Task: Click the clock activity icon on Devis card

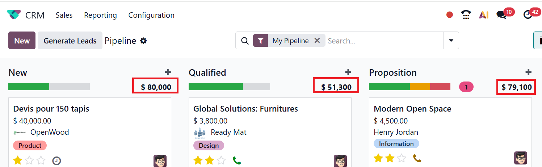Action: click(56, 160)
